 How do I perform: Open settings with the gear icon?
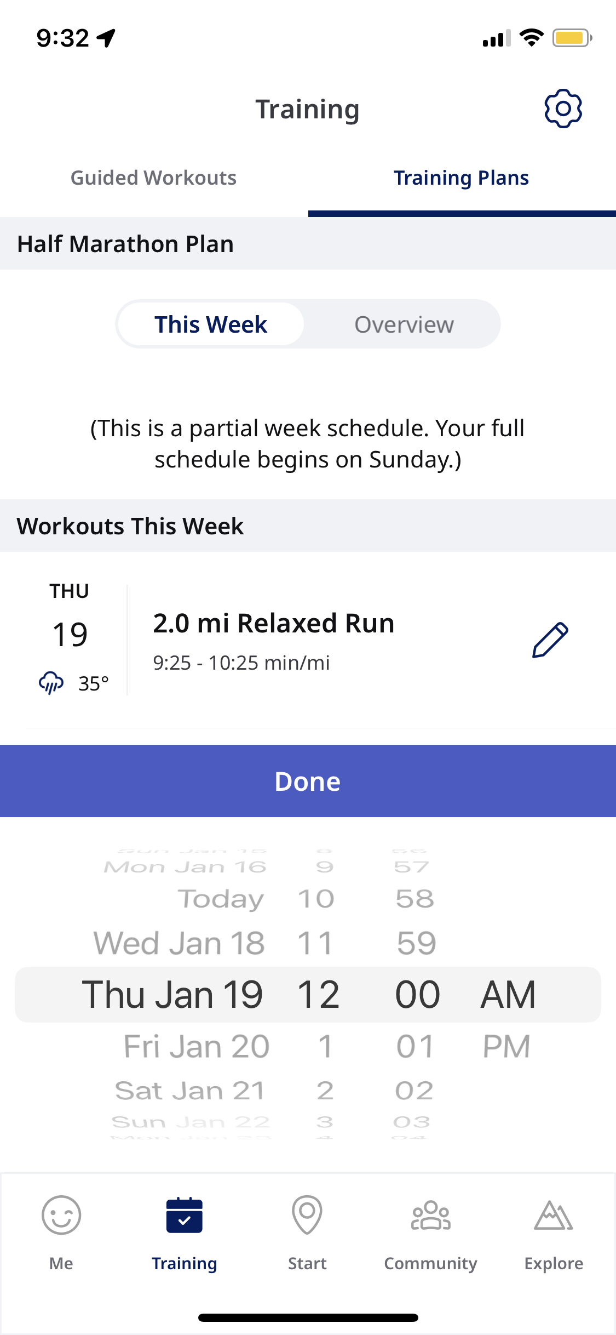(x=563, y=109)
